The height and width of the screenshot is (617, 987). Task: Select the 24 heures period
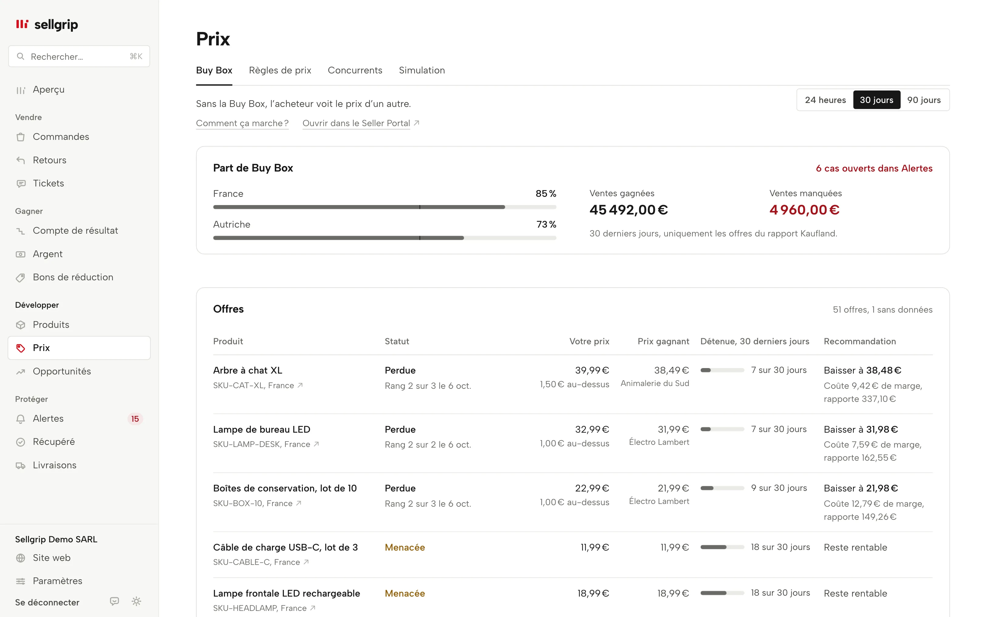[x=825, y=100]
